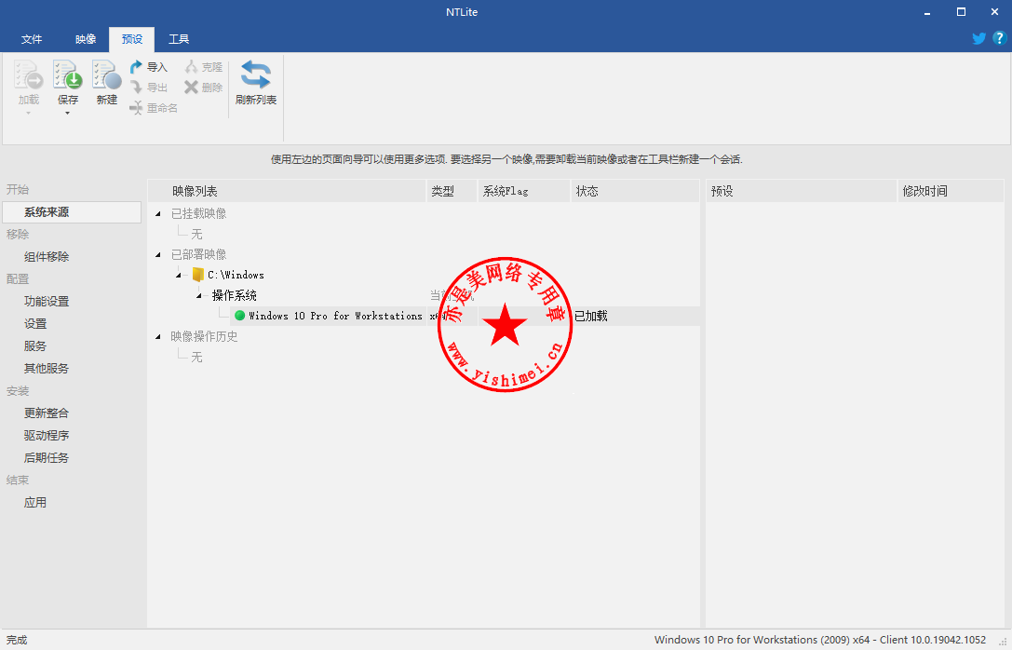This screenshot has width=1012, height=650.
Task: Collapse the 已挂载映像 tree group
Action: pyautogui.click(x=158, y=213)
